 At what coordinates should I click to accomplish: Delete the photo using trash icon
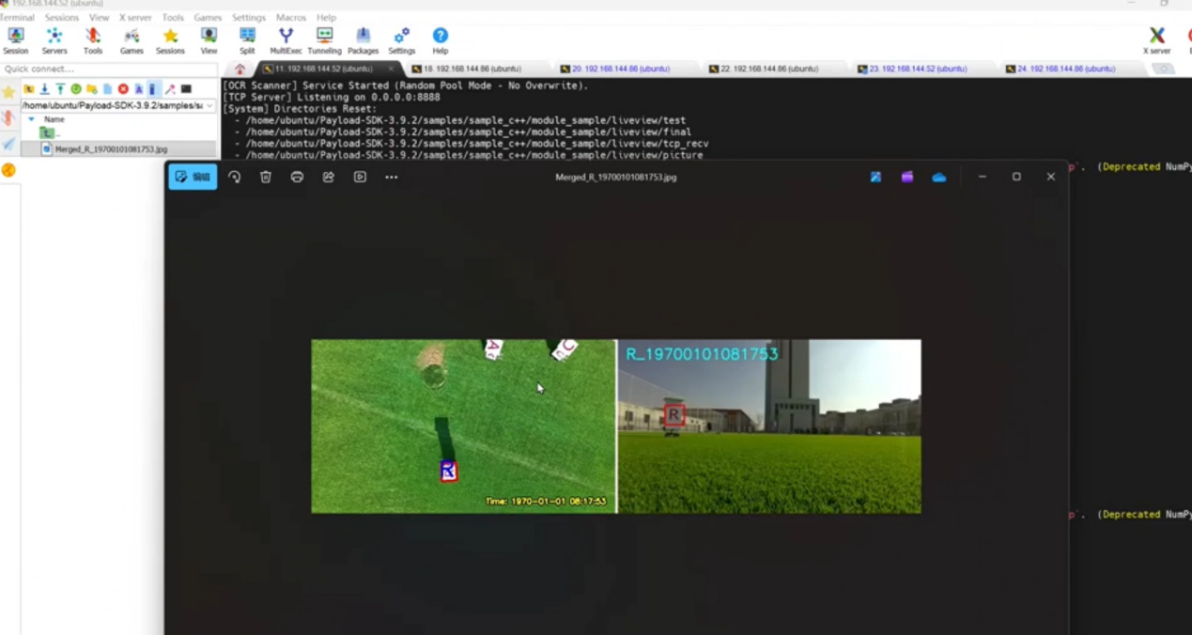click(266, 177)
